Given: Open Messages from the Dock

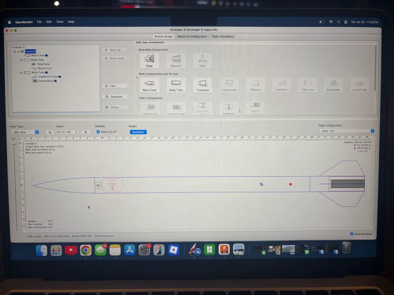Looking at the screenshot, I should (x=100, y=250).
